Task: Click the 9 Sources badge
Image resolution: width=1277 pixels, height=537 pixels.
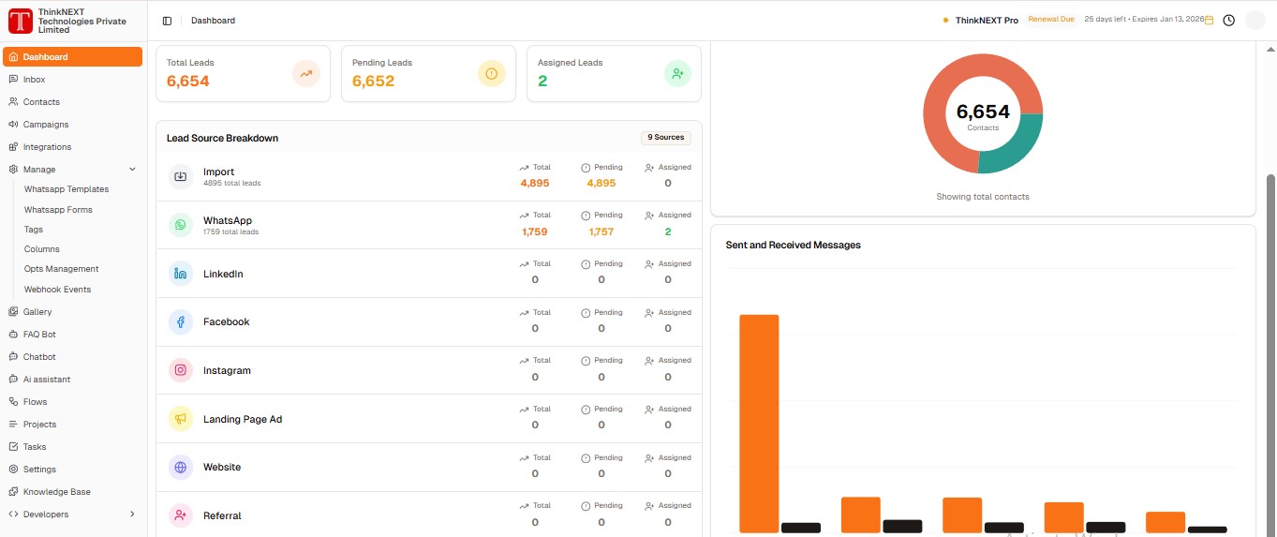Action: [x=666, y=138]
